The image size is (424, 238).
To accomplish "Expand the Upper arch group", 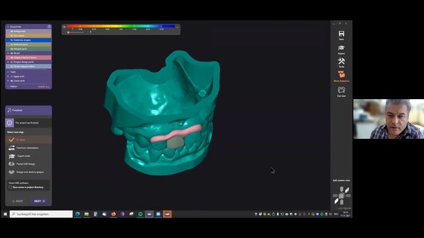I will 8,77.
